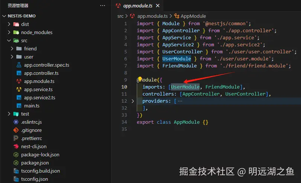This screenshot has width=301, height=183.
Task: Open tsconfig.build.json from the explorer
Action: coord(41,171)
